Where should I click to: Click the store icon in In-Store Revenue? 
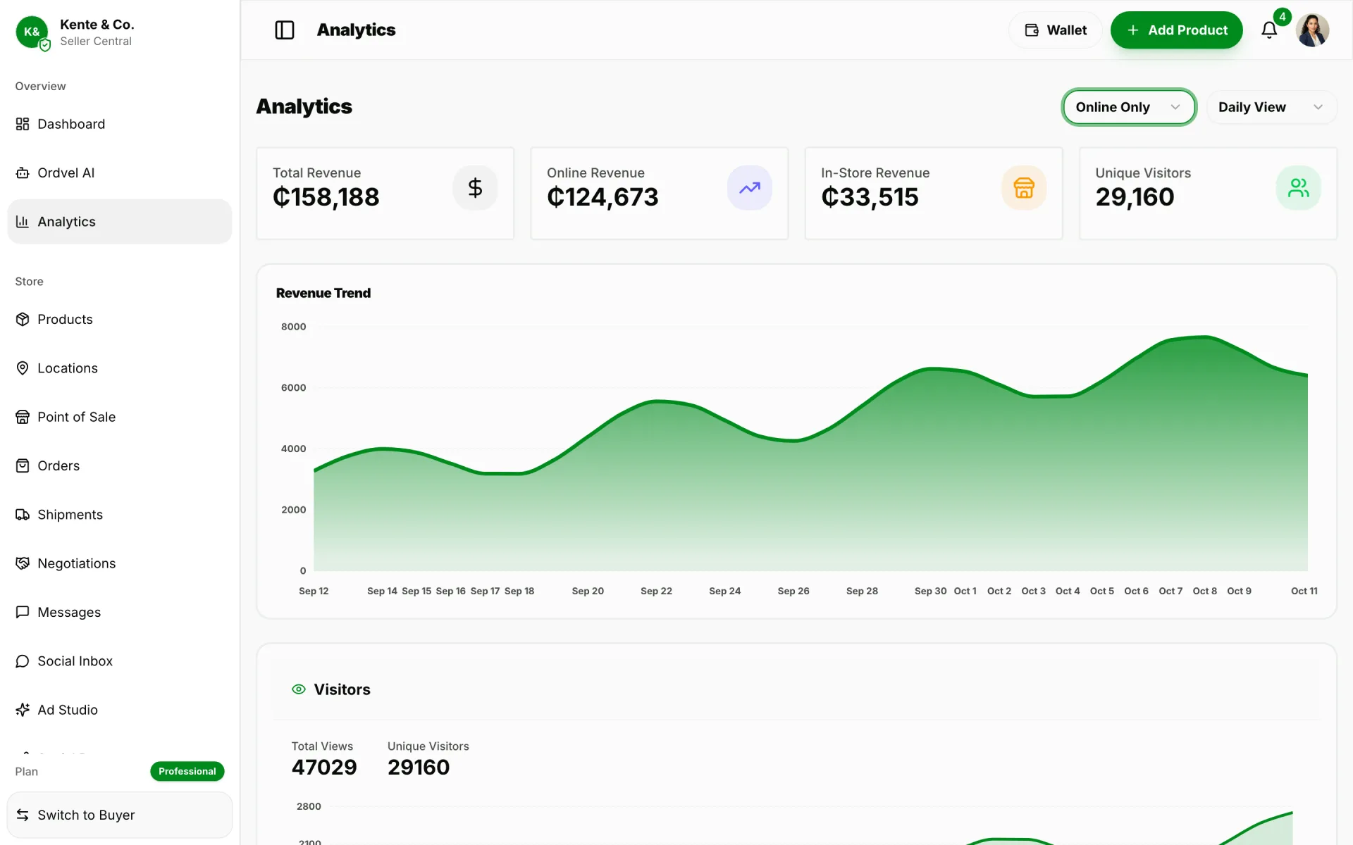(x=1024, y=188)
